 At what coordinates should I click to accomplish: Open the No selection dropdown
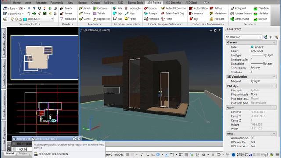(x=260, y=37)
